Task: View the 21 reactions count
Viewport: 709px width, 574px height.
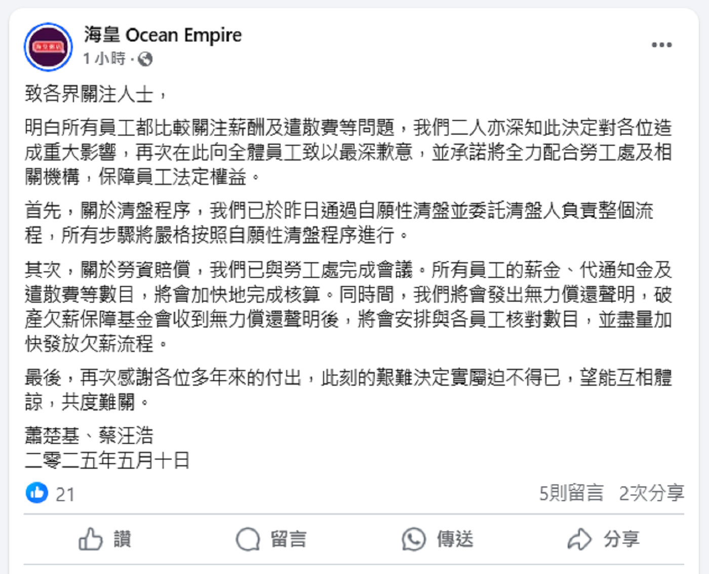Action: (x=65, y=494)
